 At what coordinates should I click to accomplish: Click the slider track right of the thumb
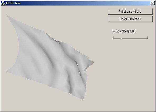click(135, 39)
